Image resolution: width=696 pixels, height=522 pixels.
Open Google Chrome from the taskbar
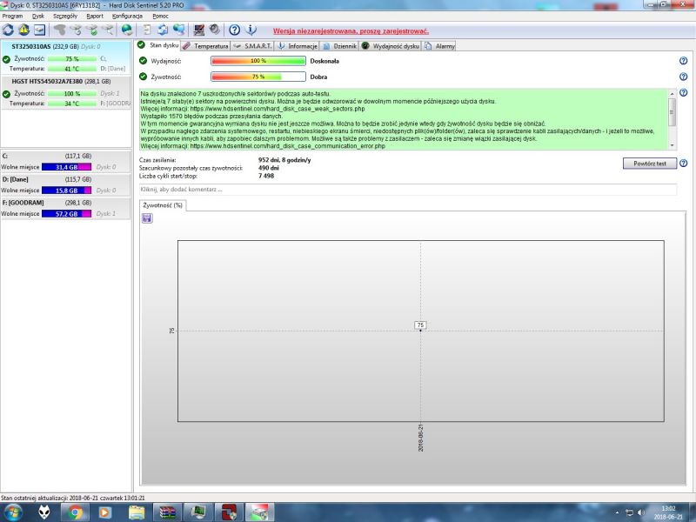pyautogui.click(x=75, y=512)
